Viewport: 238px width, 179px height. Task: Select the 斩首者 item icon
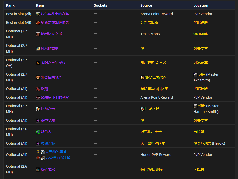coord(38,132)
